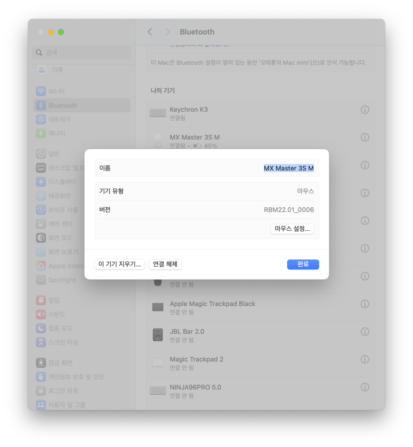Open 디스플레이 settings from the sidebar
The height and width of the screenshot is (447, 413).
59,182
